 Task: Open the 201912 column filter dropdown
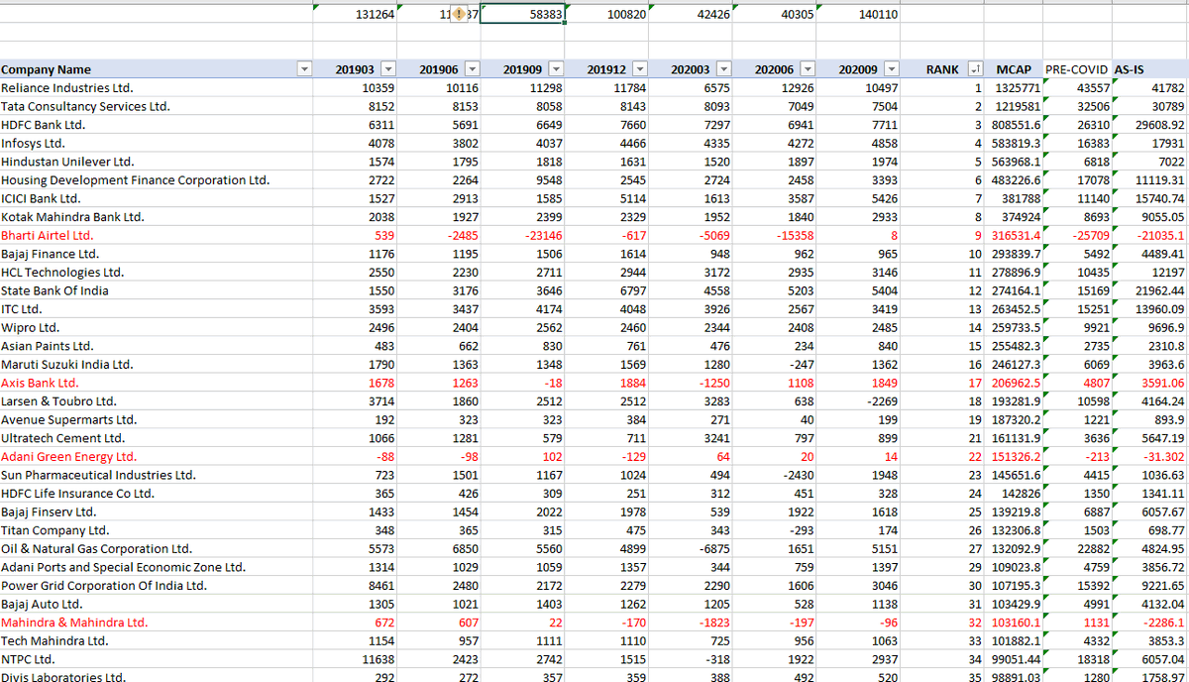[641, 68]
